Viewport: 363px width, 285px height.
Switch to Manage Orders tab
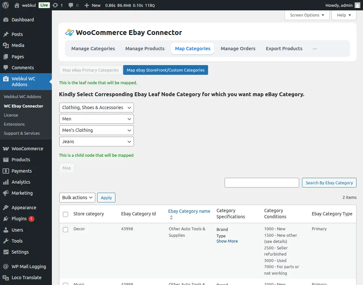238,49
